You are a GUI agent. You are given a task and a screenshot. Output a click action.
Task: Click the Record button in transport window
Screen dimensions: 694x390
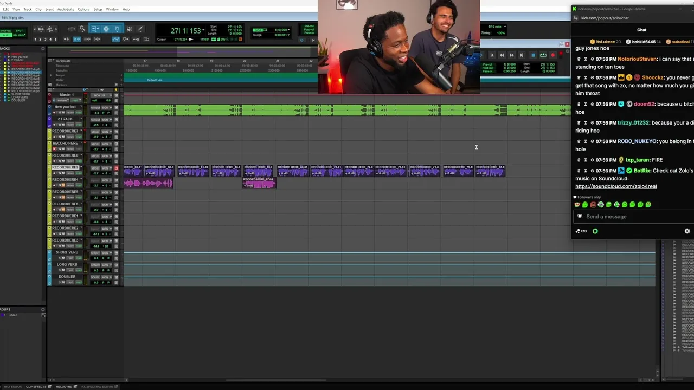[x=553, y=55]
